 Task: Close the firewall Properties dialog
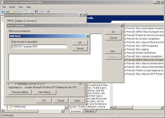click(x=84, y=15)
